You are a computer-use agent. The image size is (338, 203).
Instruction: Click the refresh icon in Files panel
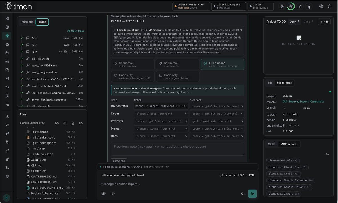point(65,123)
